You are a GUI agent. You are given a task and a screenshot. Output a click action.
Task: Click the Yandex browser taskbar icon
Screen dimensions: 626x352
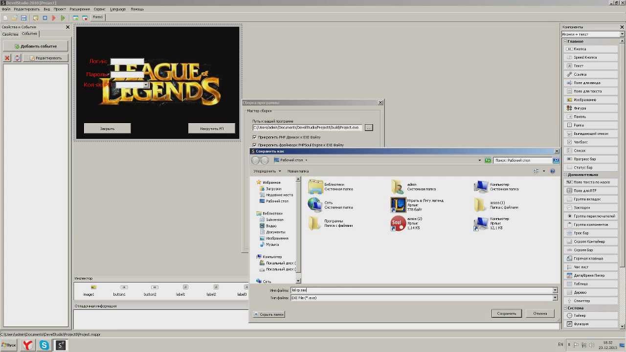coord(28,345)
